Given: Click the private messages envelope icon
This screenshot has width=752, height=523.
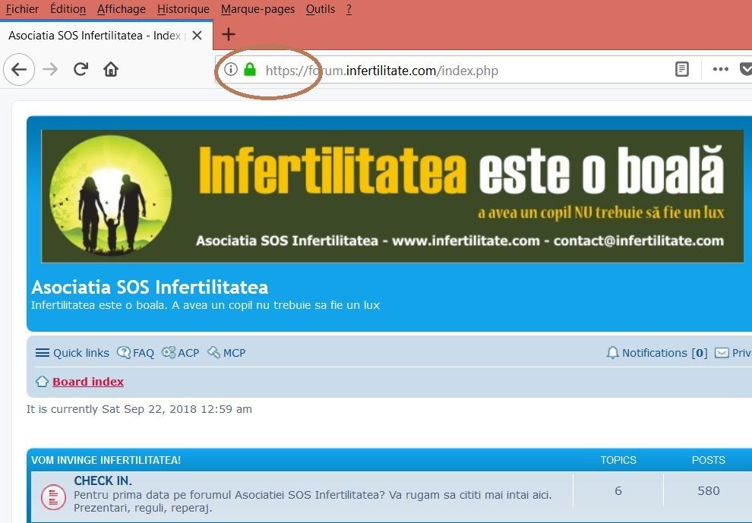Looking at the screenshot, I should click(722, 353).
